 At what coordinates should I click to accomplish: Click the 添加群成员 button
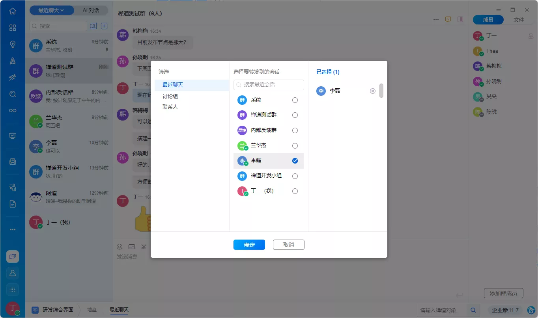(x=503, y=293)
